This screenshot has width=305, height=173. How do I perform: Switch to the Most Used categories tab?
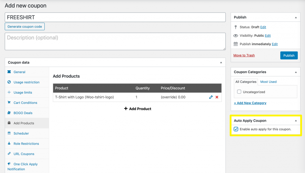[x=268, y=82]
